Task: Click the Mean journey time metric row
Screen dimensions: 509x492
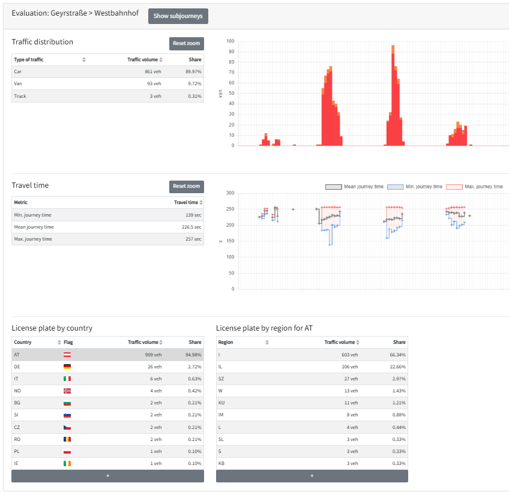Action: (108, 227)
